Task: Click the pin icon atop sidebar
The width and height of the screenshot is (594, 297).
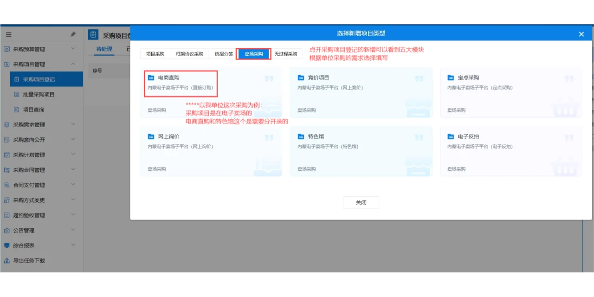Action: pyautogui.click(x=73, y=34)
